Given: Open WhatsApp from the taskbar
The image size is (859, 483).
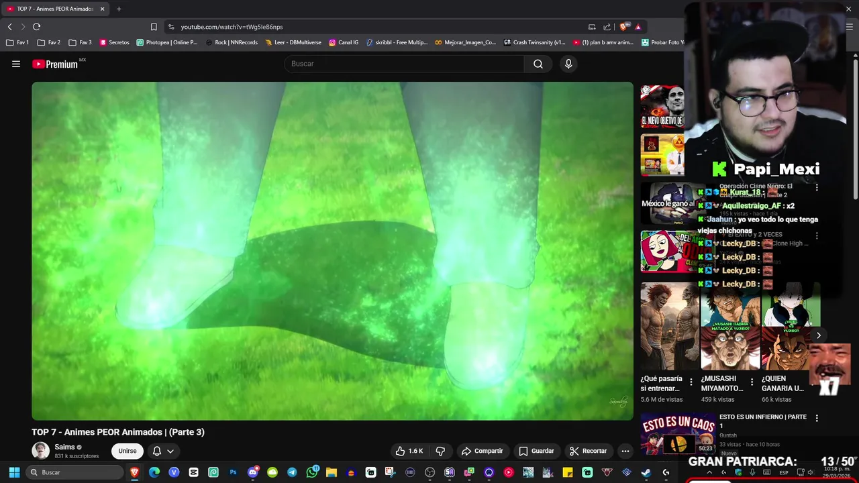Looking at the screenshot, I should click(312, 472).
